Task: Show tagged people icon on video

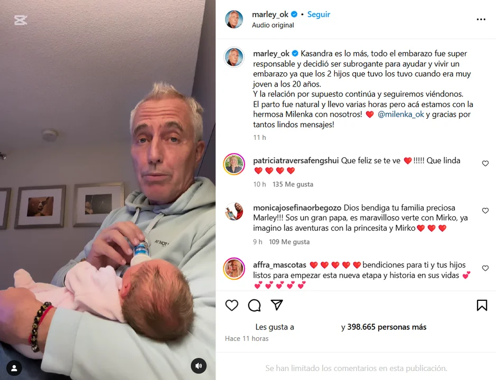Action: point(14,368)
